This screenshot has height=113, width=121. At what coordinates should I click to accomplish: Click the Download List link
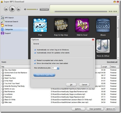click(x=112, y=62)
